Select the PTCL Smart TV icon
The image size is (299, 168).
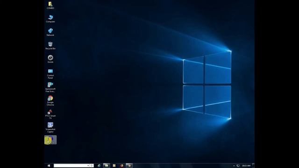tap(50, 114)
